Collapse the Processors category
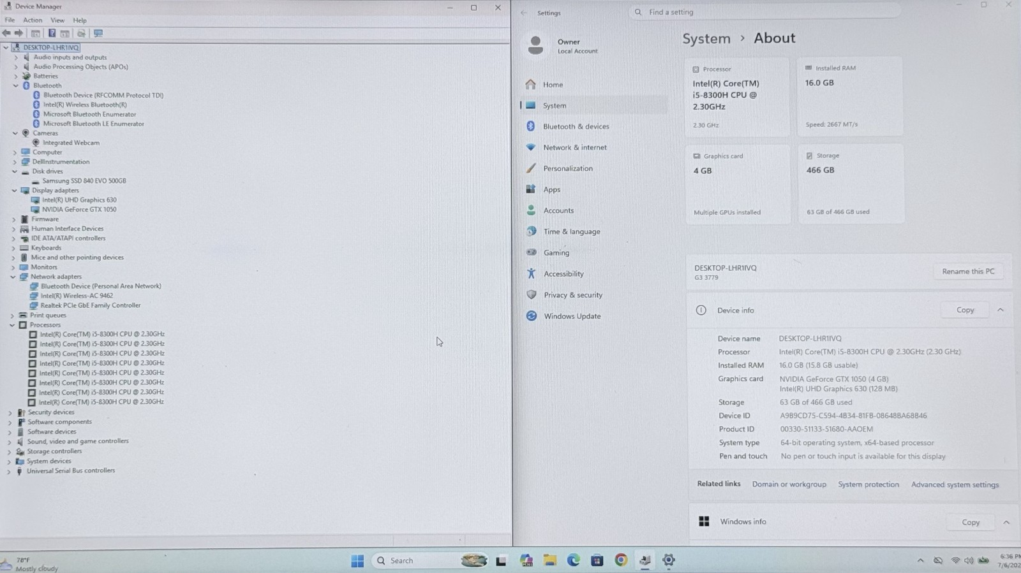This screenshot has height=573, width=1021. (x=12, y=325)
